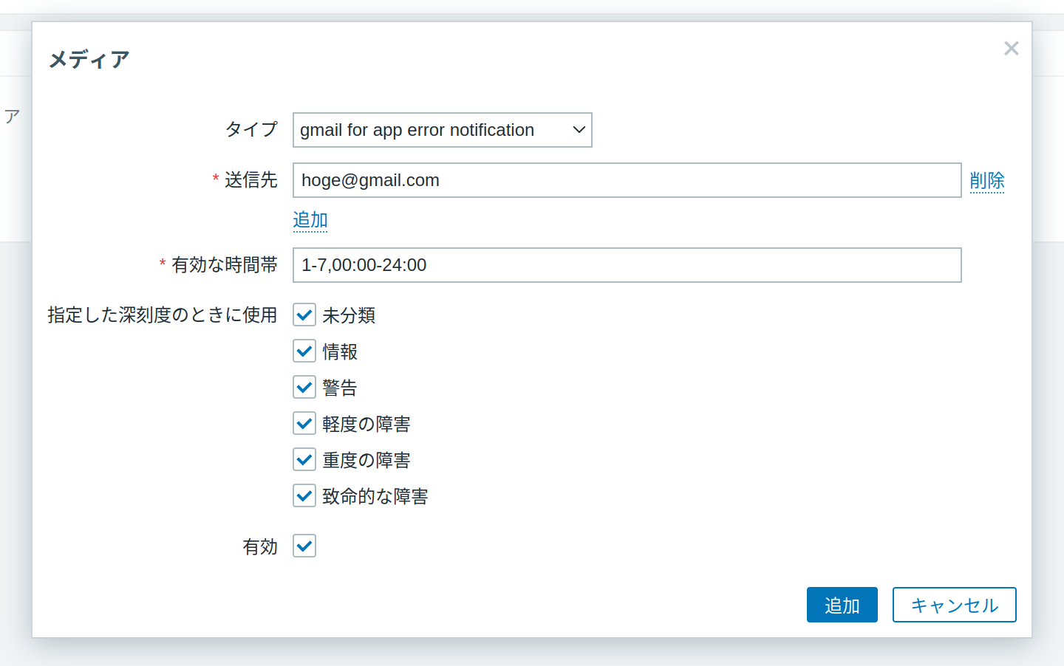Click the 削除 link to remove recipient
1064x666 pixels.
[988, 180]
